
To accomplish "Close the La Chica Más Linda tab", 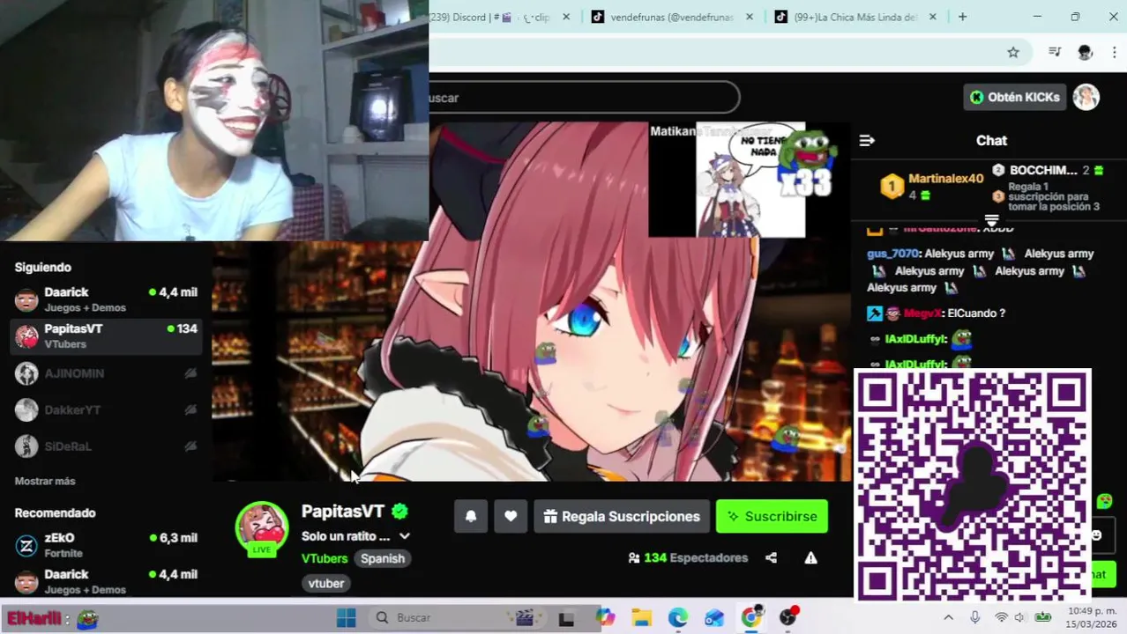I will pos(933,17).
